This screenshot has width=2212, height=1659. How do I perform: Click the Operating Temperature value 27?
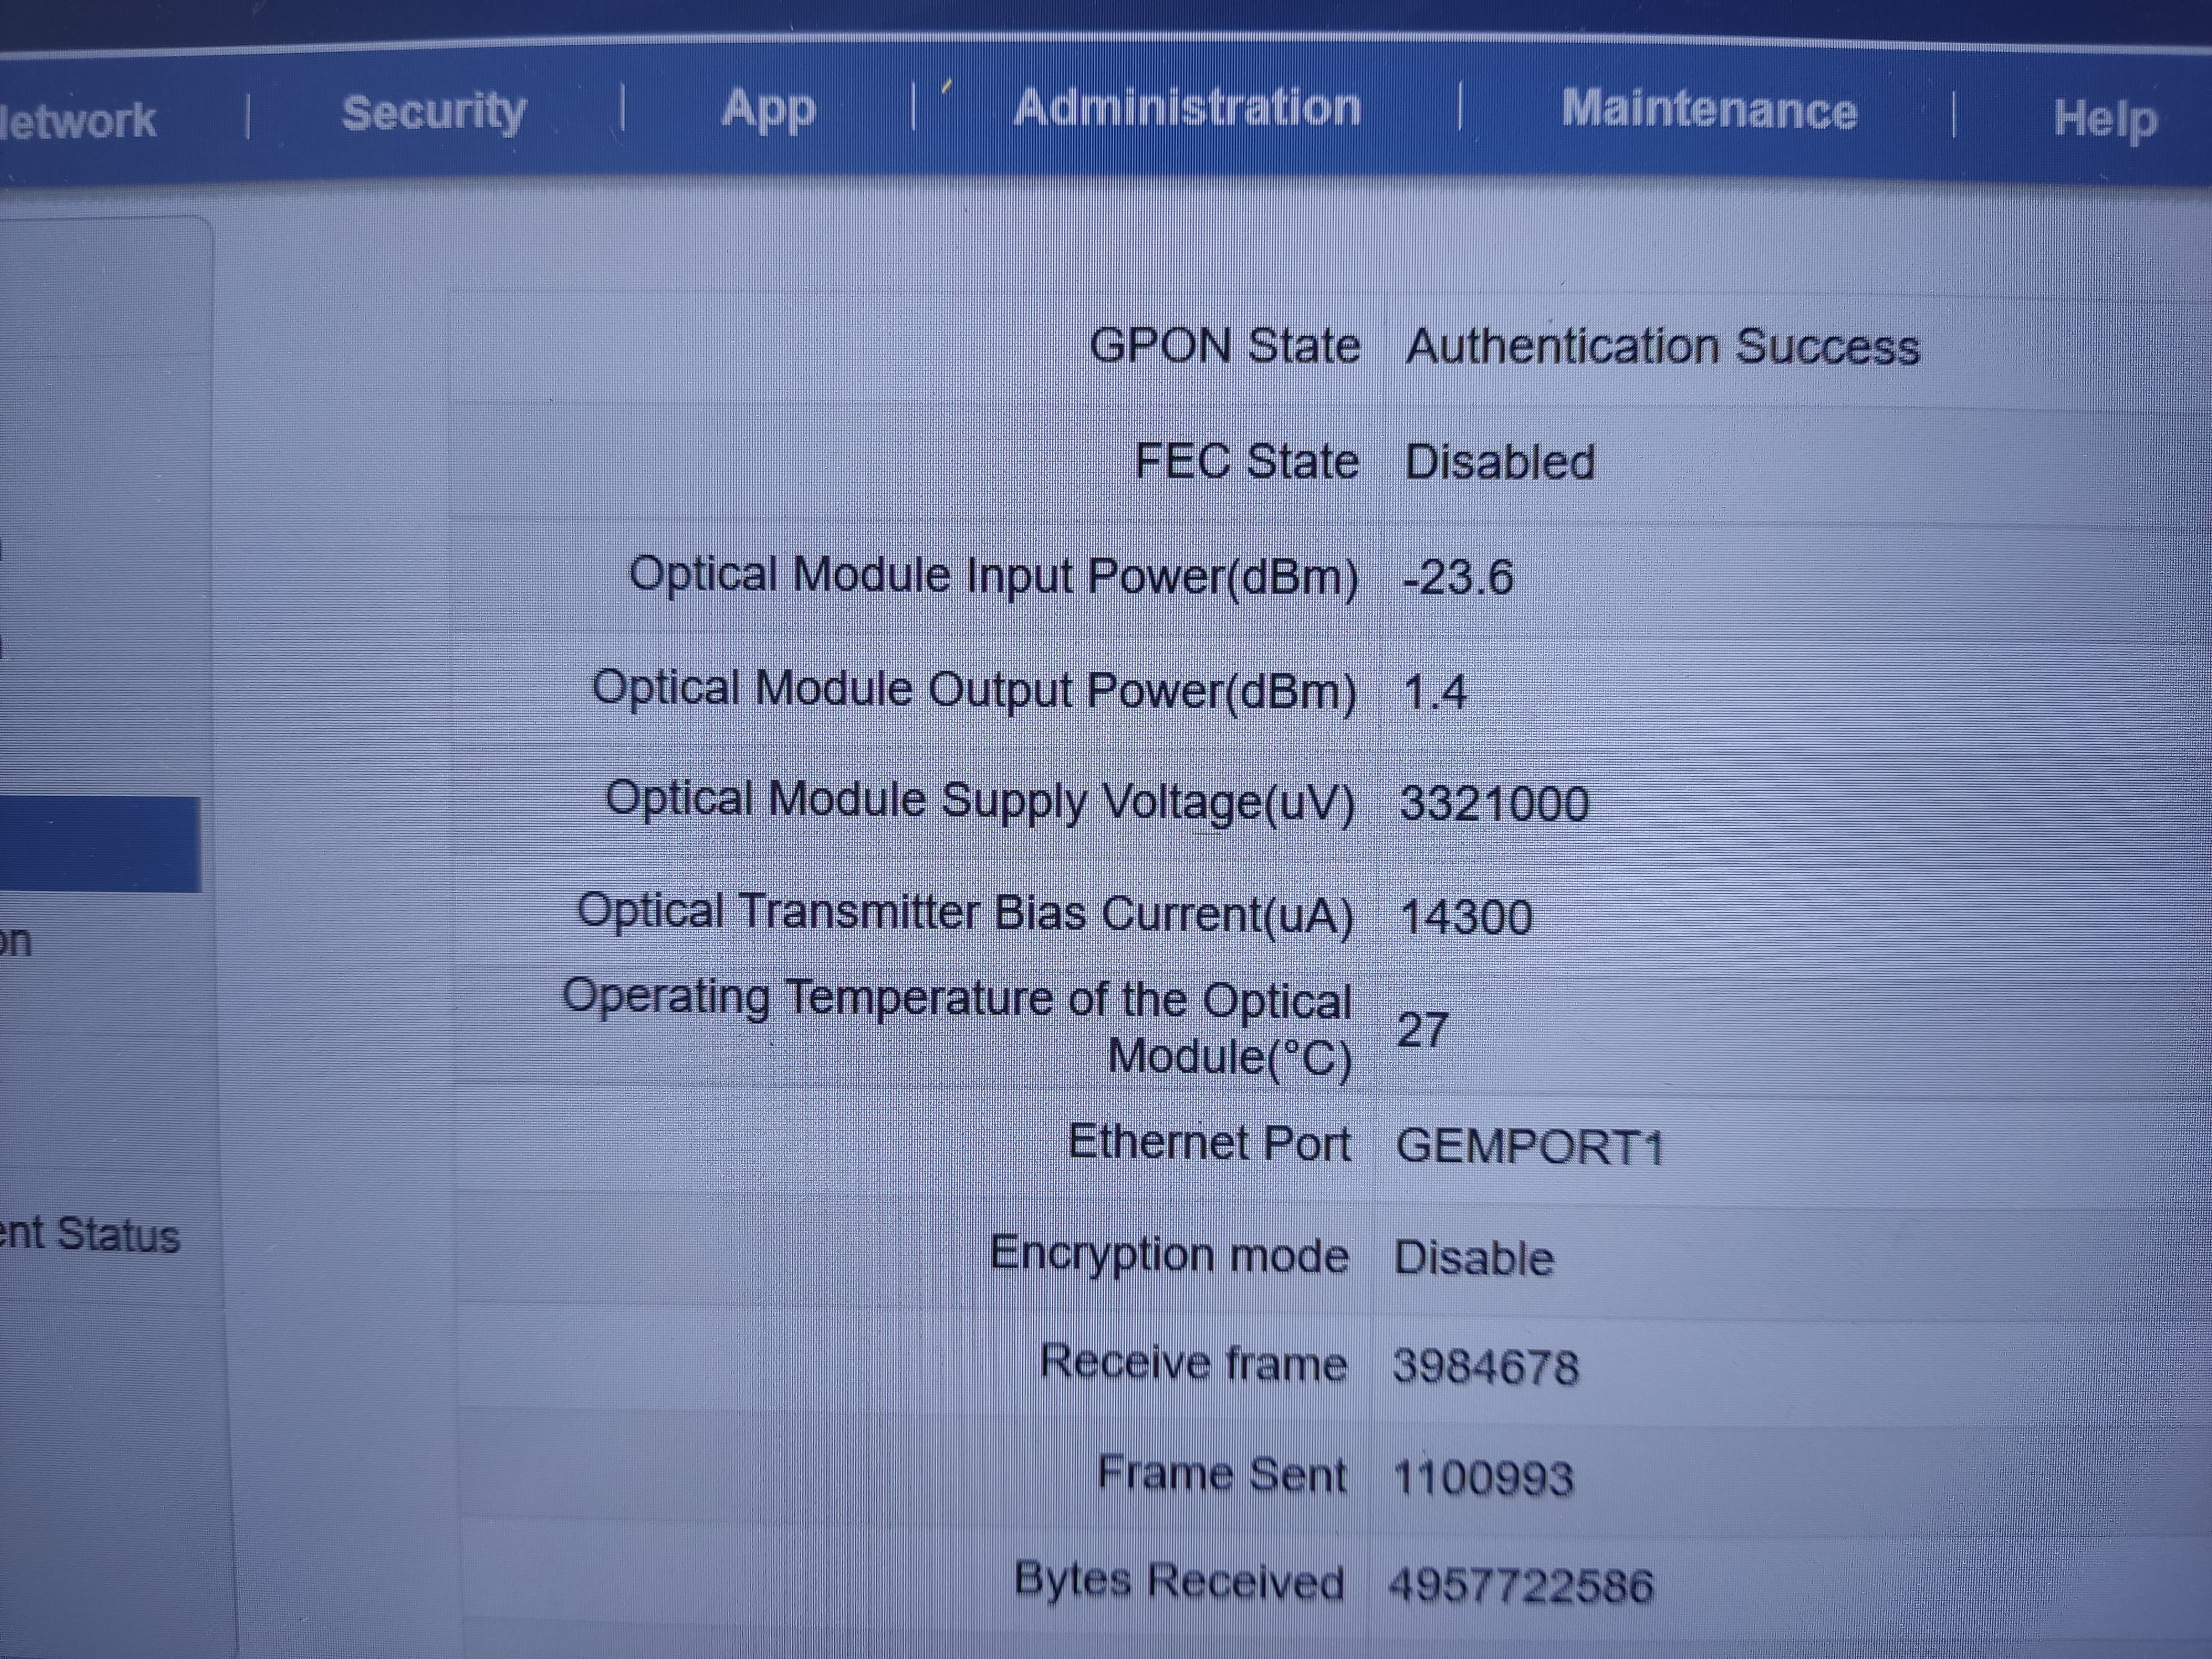click(1422, 1029)
